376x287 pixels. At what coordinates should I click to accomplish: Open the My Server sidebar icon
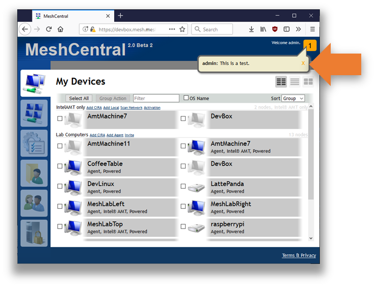pyautogui.click(x=34, y=233)
